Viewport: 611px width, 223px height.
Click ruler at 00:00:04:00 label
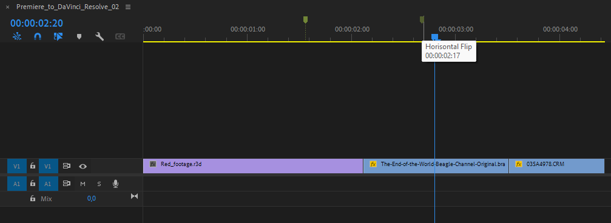click(x=561, y=29)
